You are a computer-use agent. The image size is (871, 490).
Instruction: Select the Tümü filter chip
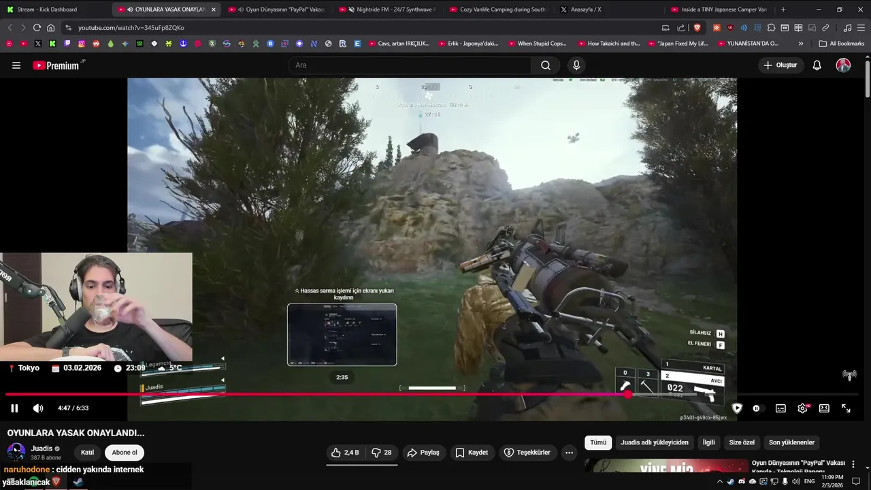click(x=598, y=442)
